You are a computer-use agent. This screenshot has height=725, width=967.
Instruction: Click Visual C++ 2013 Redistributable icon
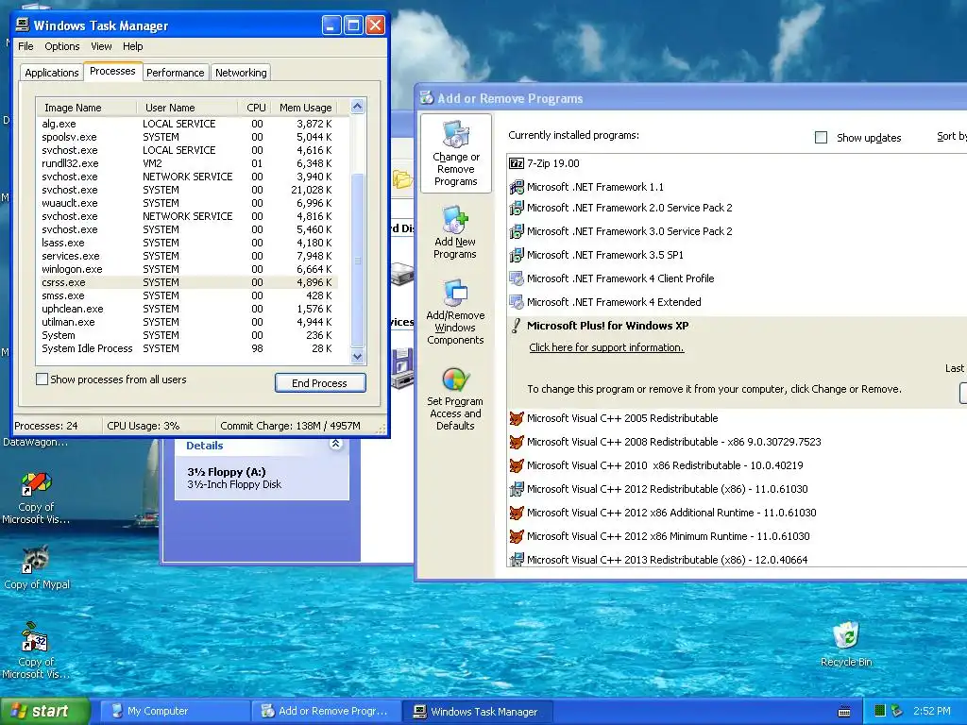pyautogui.click(x=517, y=560)
